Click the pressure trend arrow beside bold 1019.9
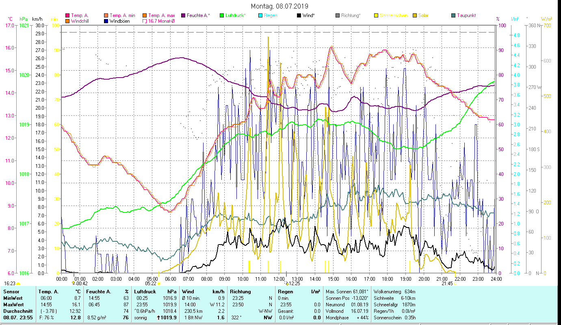 click(x=158, y=318)
